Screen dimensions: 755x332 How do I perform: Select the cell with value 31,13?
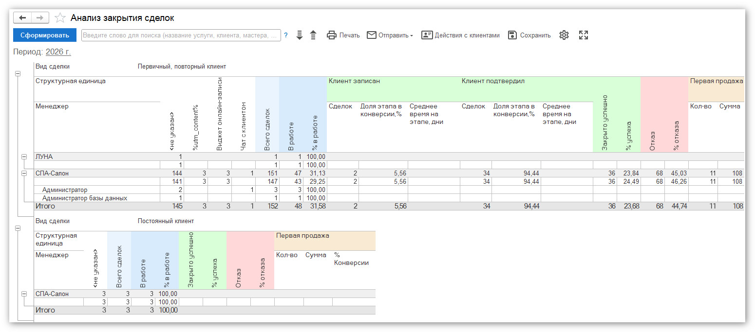(x=315, y=173)
